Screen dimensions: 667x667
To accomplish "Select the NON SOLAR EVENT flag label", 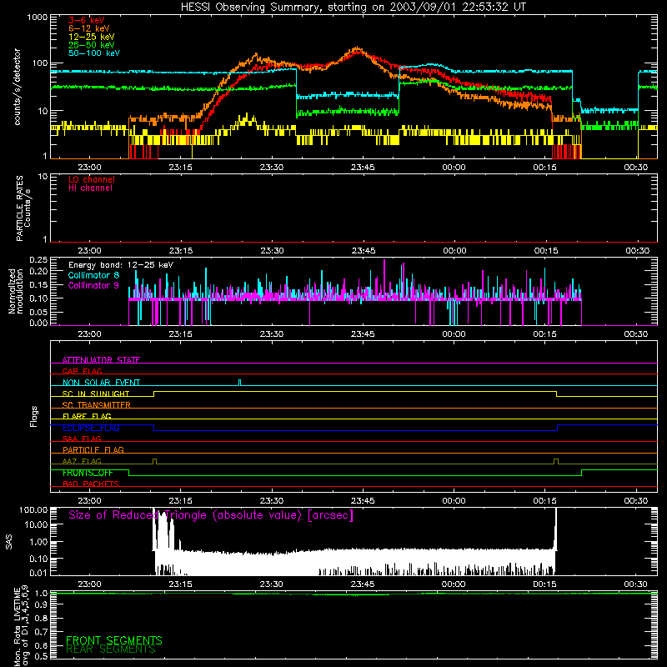I will (x=101, y=383).
